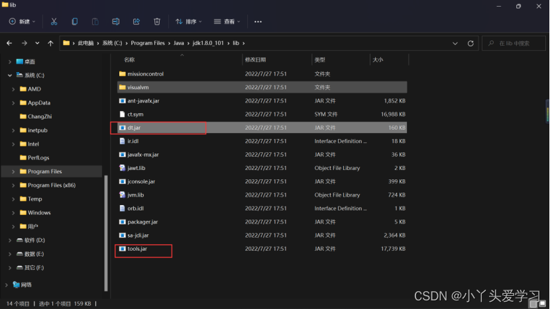Sort by 修改日期 column header
This screenshot has height=309, width=550.
(x=255, y=60)
